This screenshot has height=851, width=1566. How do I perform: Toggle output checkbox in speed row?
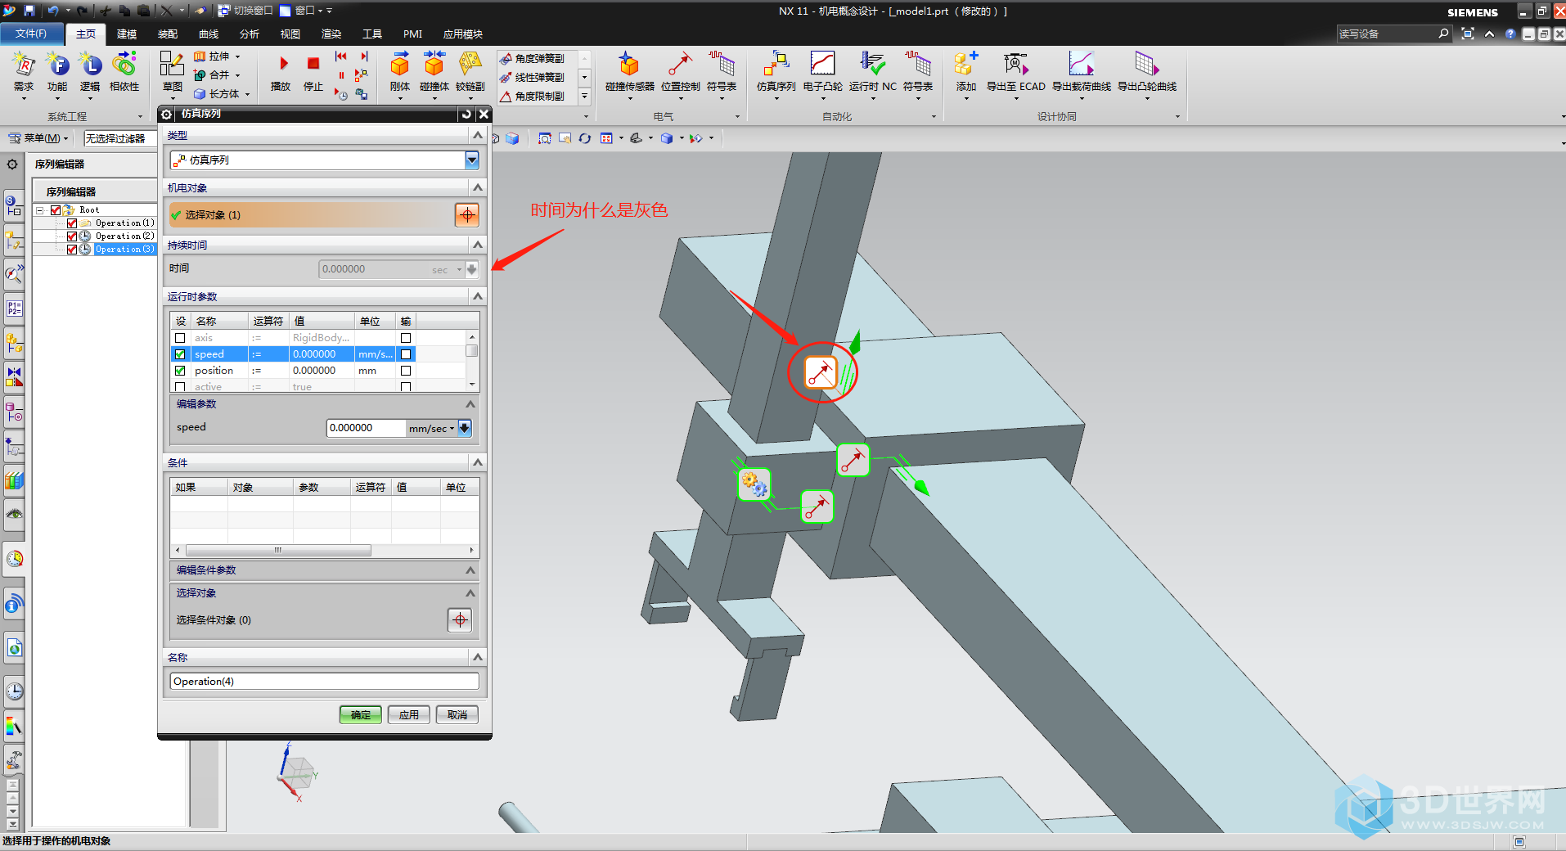click(x=406, y=354)
